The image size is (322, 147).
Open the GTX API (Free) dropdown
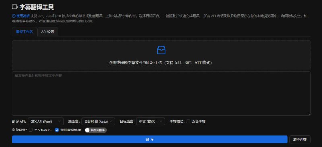coord(45,121)
